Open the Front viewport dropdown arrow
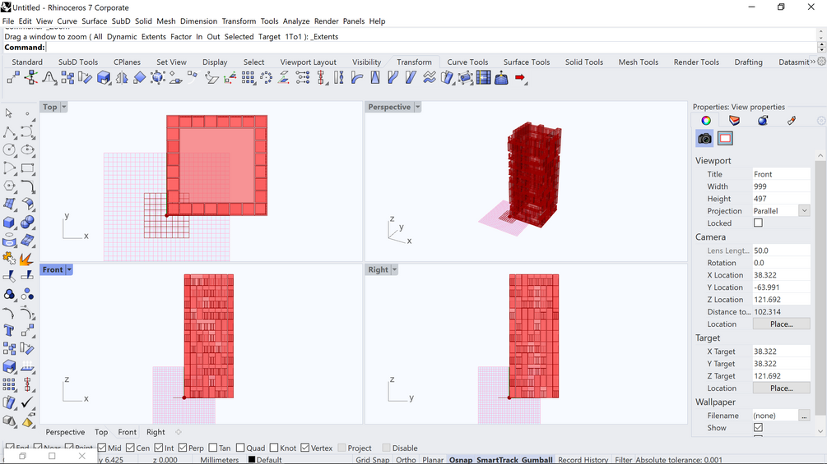Image resolution: width=827 pixels, height=464 pixels. 69,269
